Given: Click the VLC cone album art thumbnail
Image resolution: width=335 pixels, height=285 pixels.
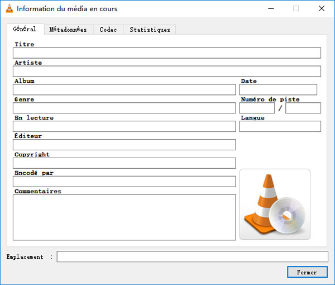Looking at the screenshot, I should [275, 204].
